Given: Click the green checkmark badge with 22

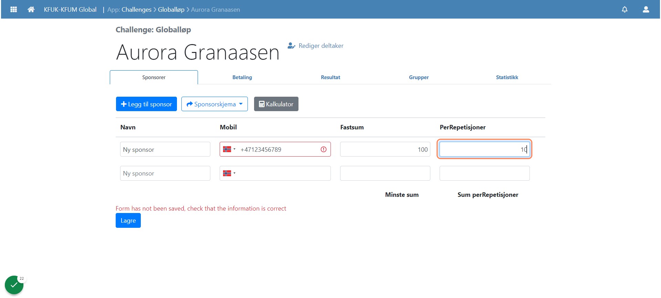Looking at the screenshot, I should [14, 285].
